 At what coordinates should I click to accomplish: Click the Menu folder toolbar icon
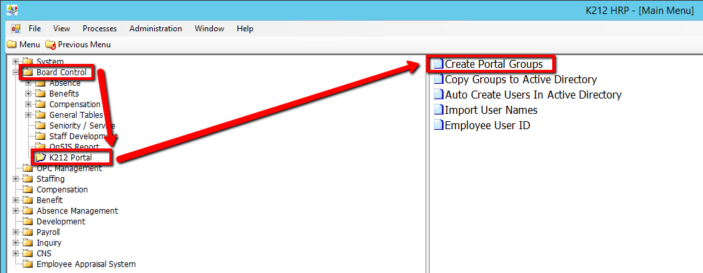tap(11, 45)
